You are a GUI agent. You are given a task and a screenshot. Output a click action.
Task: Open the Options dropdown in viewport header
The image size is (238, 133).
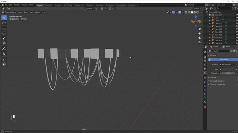pos(197,8)
